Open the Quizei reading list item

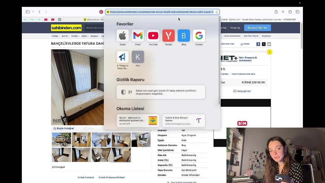[138, 121]
